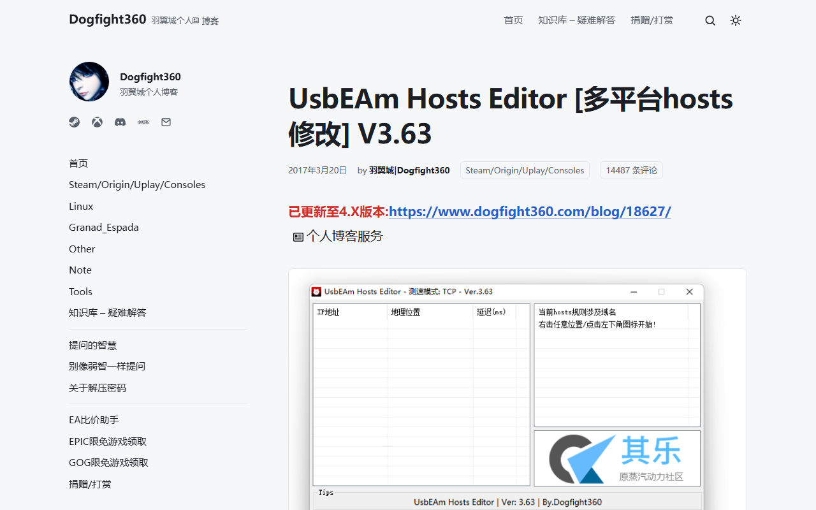The image size is (816, 510).
Task: Click the Dogfight360 site title in header
Action: 108,19
